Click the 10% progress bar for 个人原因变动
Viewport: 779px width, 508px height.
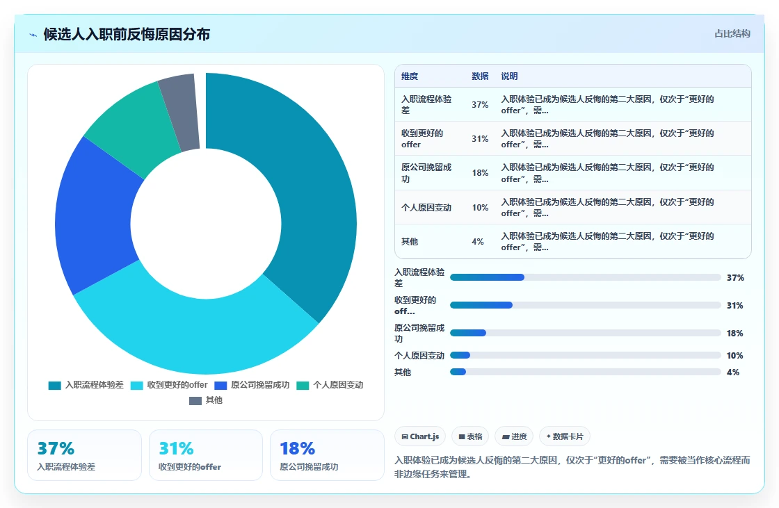click(585, 356)
